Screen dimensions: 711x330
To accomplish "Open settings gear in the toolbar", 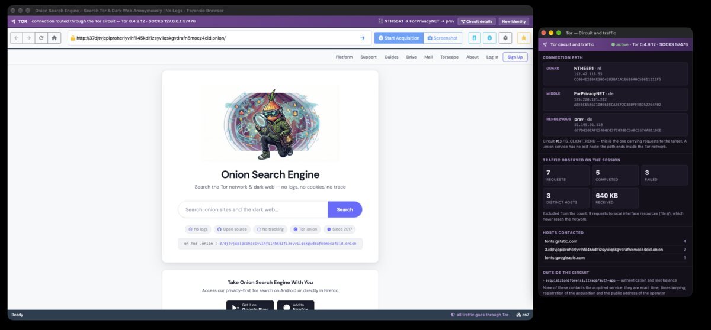I will point(505,38).
